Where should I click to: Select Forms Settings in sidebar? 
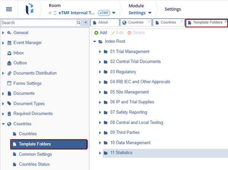[x=27, y=83]
